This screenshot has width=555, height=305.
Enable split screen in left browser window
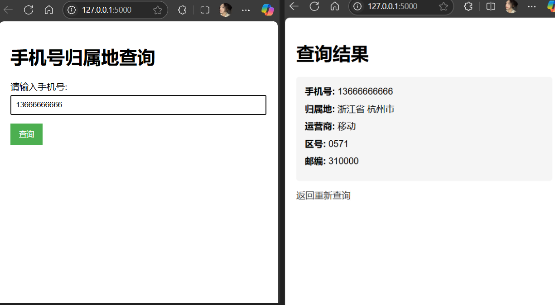pyautogui.click(x=205, y=10)
